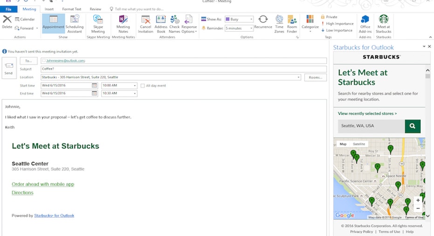Click the Delete meeting icon
This screenshot has height=236, width=434.
click(x=7, y=22)
